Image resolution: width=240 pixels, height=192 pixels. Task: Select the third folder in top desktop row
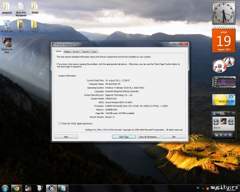(35, 7)
